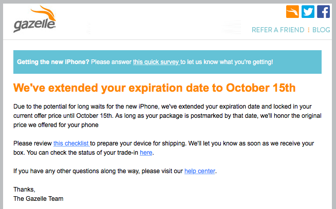Open the REFER A FRIEND menu link

pos(278,30)
